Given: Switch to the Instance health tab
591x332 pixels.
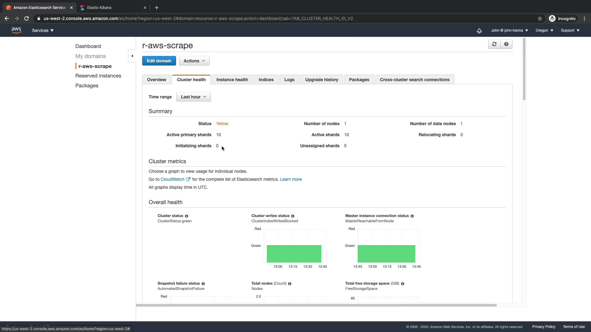Looking at the screenshot, I should pyautogui.click(x=232, y=80).
